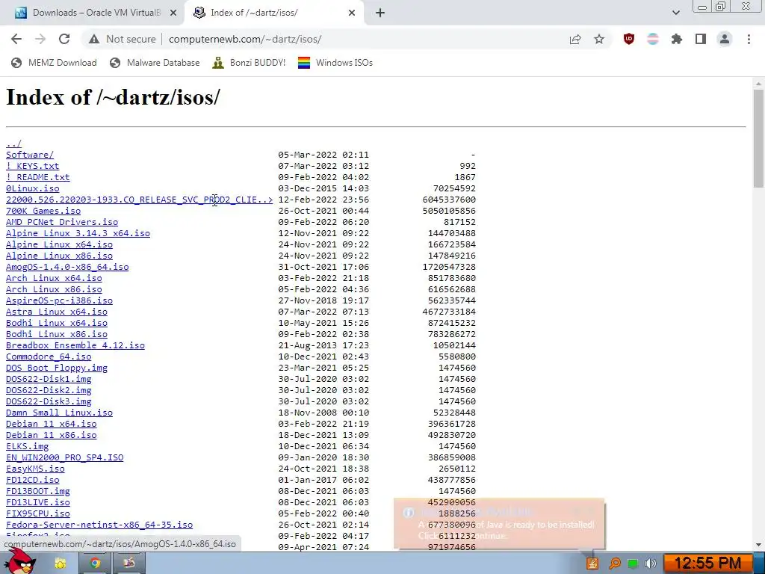Click the 12:55 PM taskbar clock
This screenshot has width=765, height=574.
click(x=708, y=564)
